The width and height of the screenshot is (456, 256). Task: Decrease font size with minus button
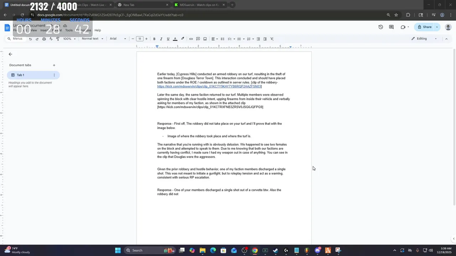133,39
